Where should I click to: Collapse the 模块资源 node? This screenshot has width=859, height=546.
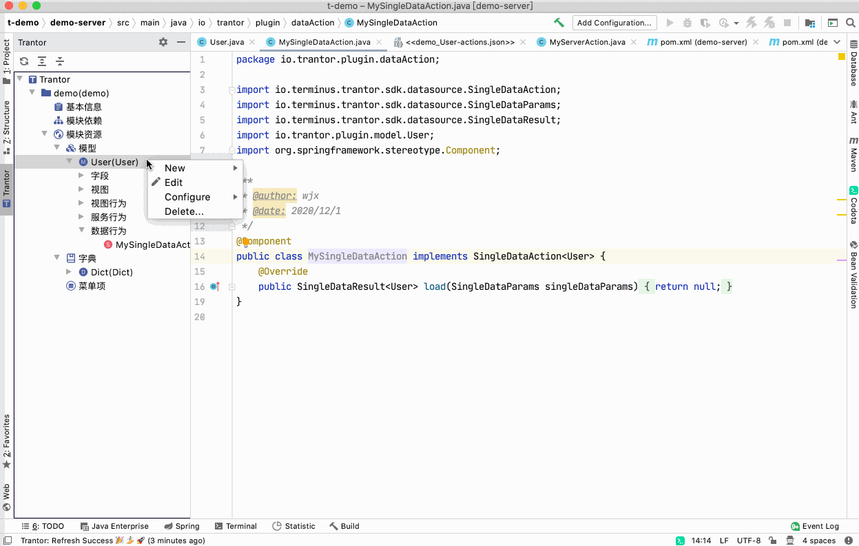click(x=45, y=134)
